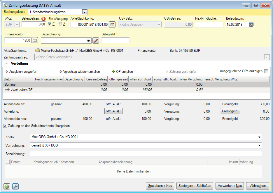Click the green help icon
Viewport: 273px width, 193px height.
click(x=7, y=186)
